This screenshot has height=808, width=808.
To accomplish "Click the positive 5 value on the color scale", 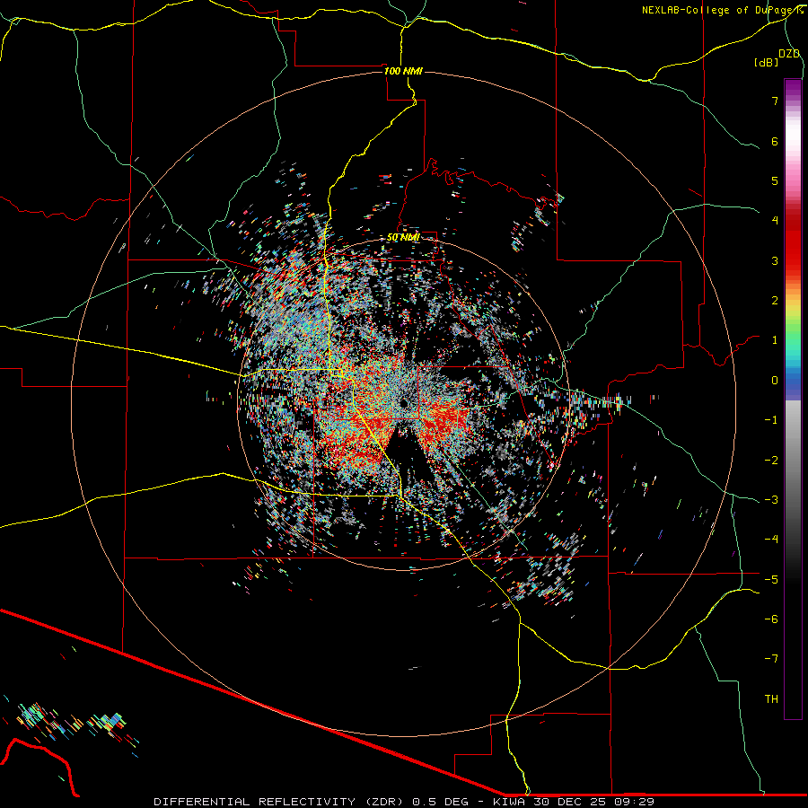I will pyautogui.click(x=775, y=180).
